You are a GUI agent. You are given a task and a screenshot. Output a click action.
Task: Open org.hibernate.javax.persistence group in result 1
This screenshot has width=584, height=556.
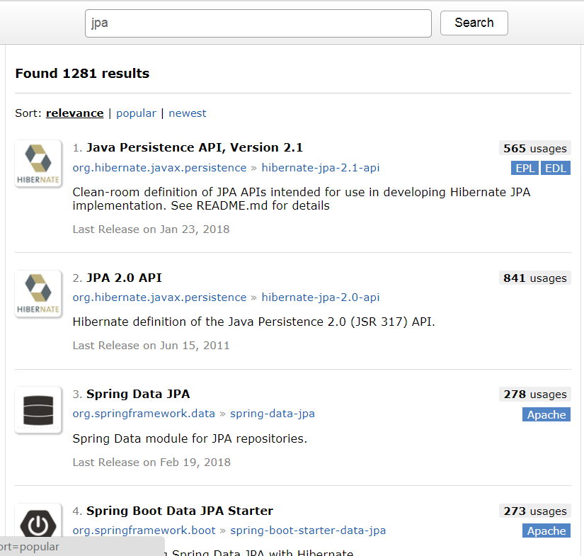point(159,168)
